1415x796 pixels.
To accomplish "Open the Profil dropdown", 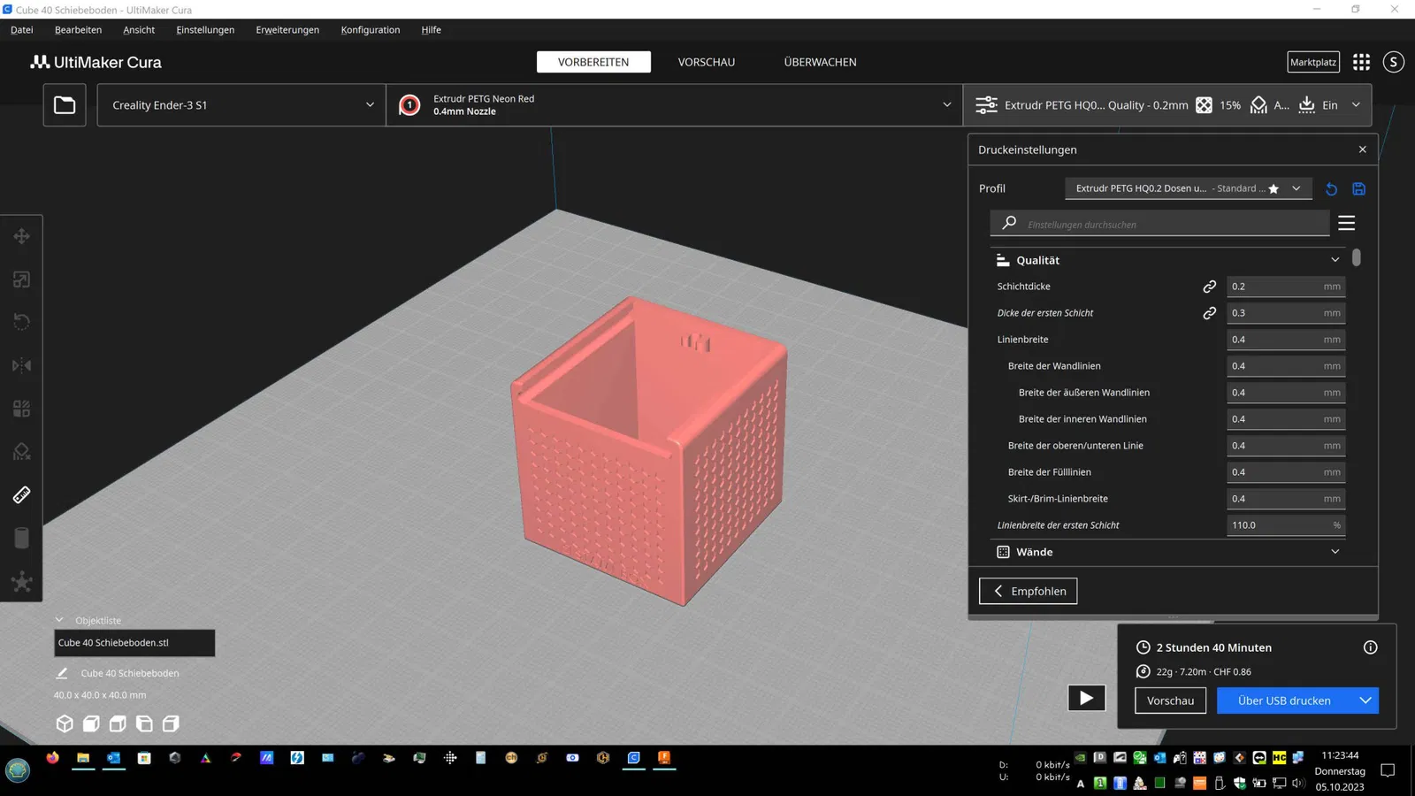I will 1189,188.
